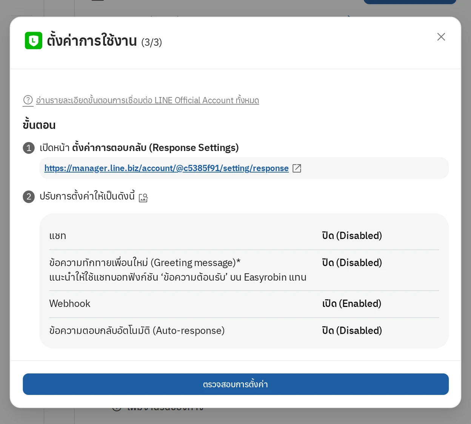Click the Webhook setting label
Viewport: 471px width, 424px height.
(70, 304)
